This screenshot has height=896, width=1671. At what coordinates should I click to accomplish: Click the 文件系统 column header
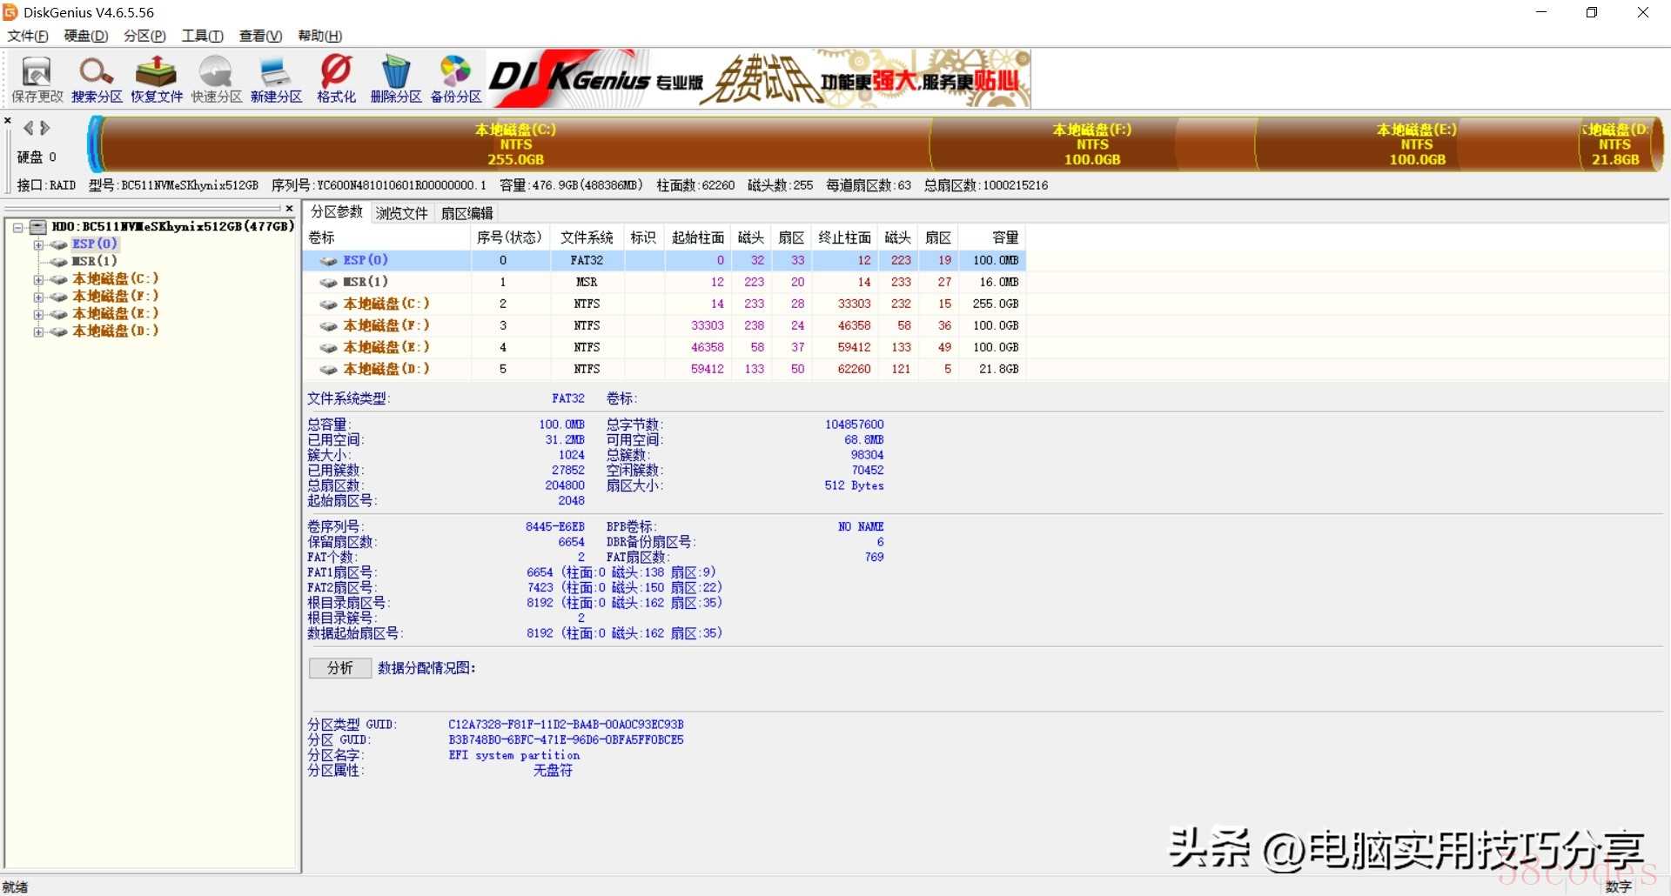pyautogui.click(x=587, y=237)
